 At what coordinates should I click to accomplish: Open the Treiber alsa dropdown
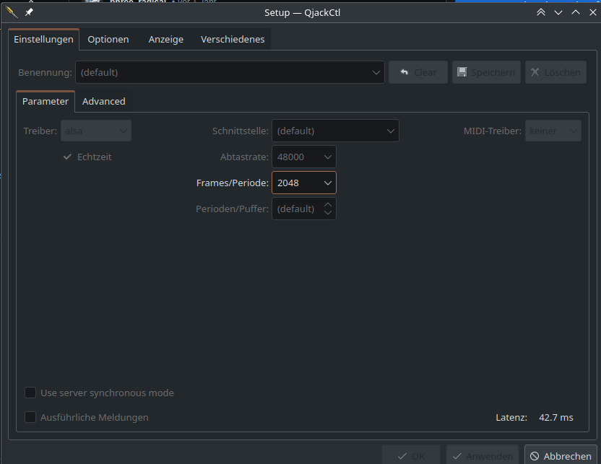pyautogui.click(x=96, y=131)
